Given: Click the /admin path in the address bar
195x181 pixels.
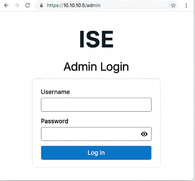Looking at the screenshot, I should 93,5.
